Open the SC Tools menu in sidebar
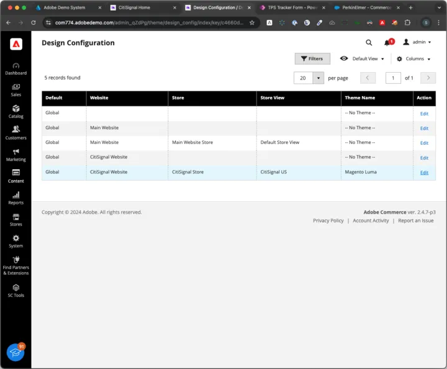Viewport: 447px width, 369px height. point(16,291)
